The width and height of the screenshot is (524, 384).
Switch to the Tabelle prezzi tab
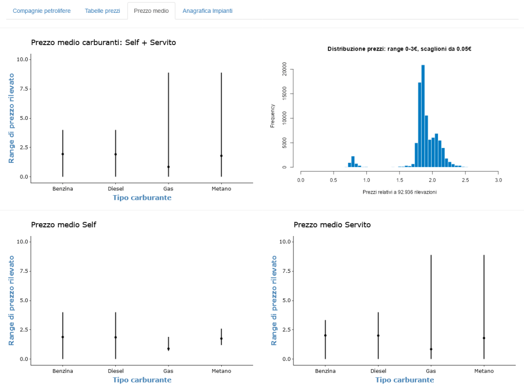click(102, 11)
